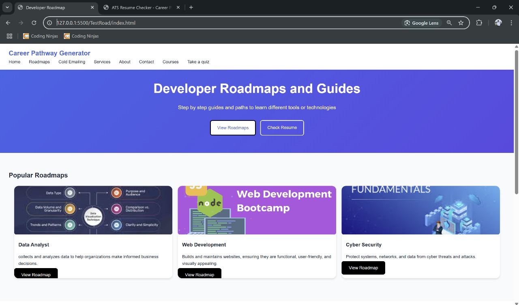The height and width of the screenshot is (305, 519).
Task: Click the site info icon in address bar
Action: 49,23
